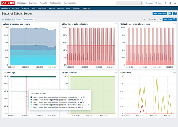Viewport: 178px width, 127px height.
Task: Select the Discovery submenu tab
Action: [77, 8]
